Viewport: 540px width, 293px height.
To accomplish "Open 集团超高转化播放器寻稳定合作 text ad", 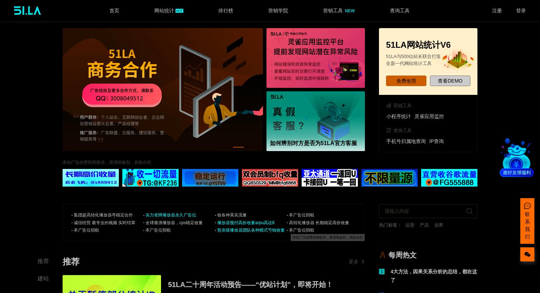I will [103, 215].
